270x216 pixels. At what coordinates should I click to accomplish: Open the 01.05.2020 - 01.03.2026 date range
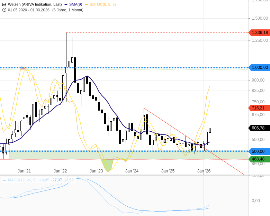[29, 10]
